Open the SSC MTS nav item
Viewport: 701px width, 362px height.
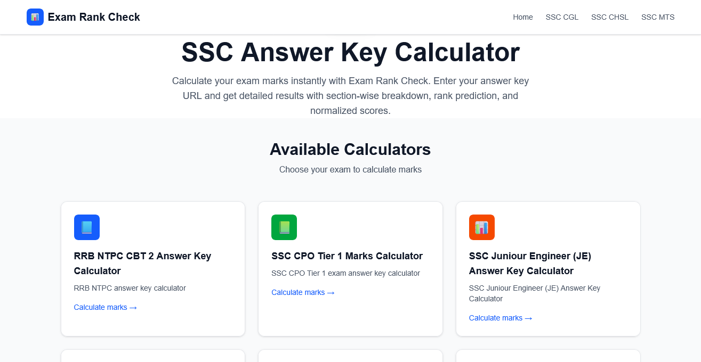(658, 17)
